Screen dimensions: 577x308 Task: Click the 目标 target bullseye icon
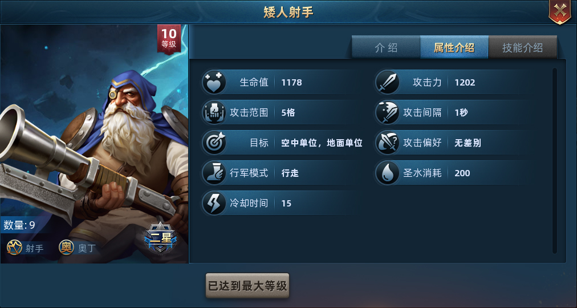(214, 143)
